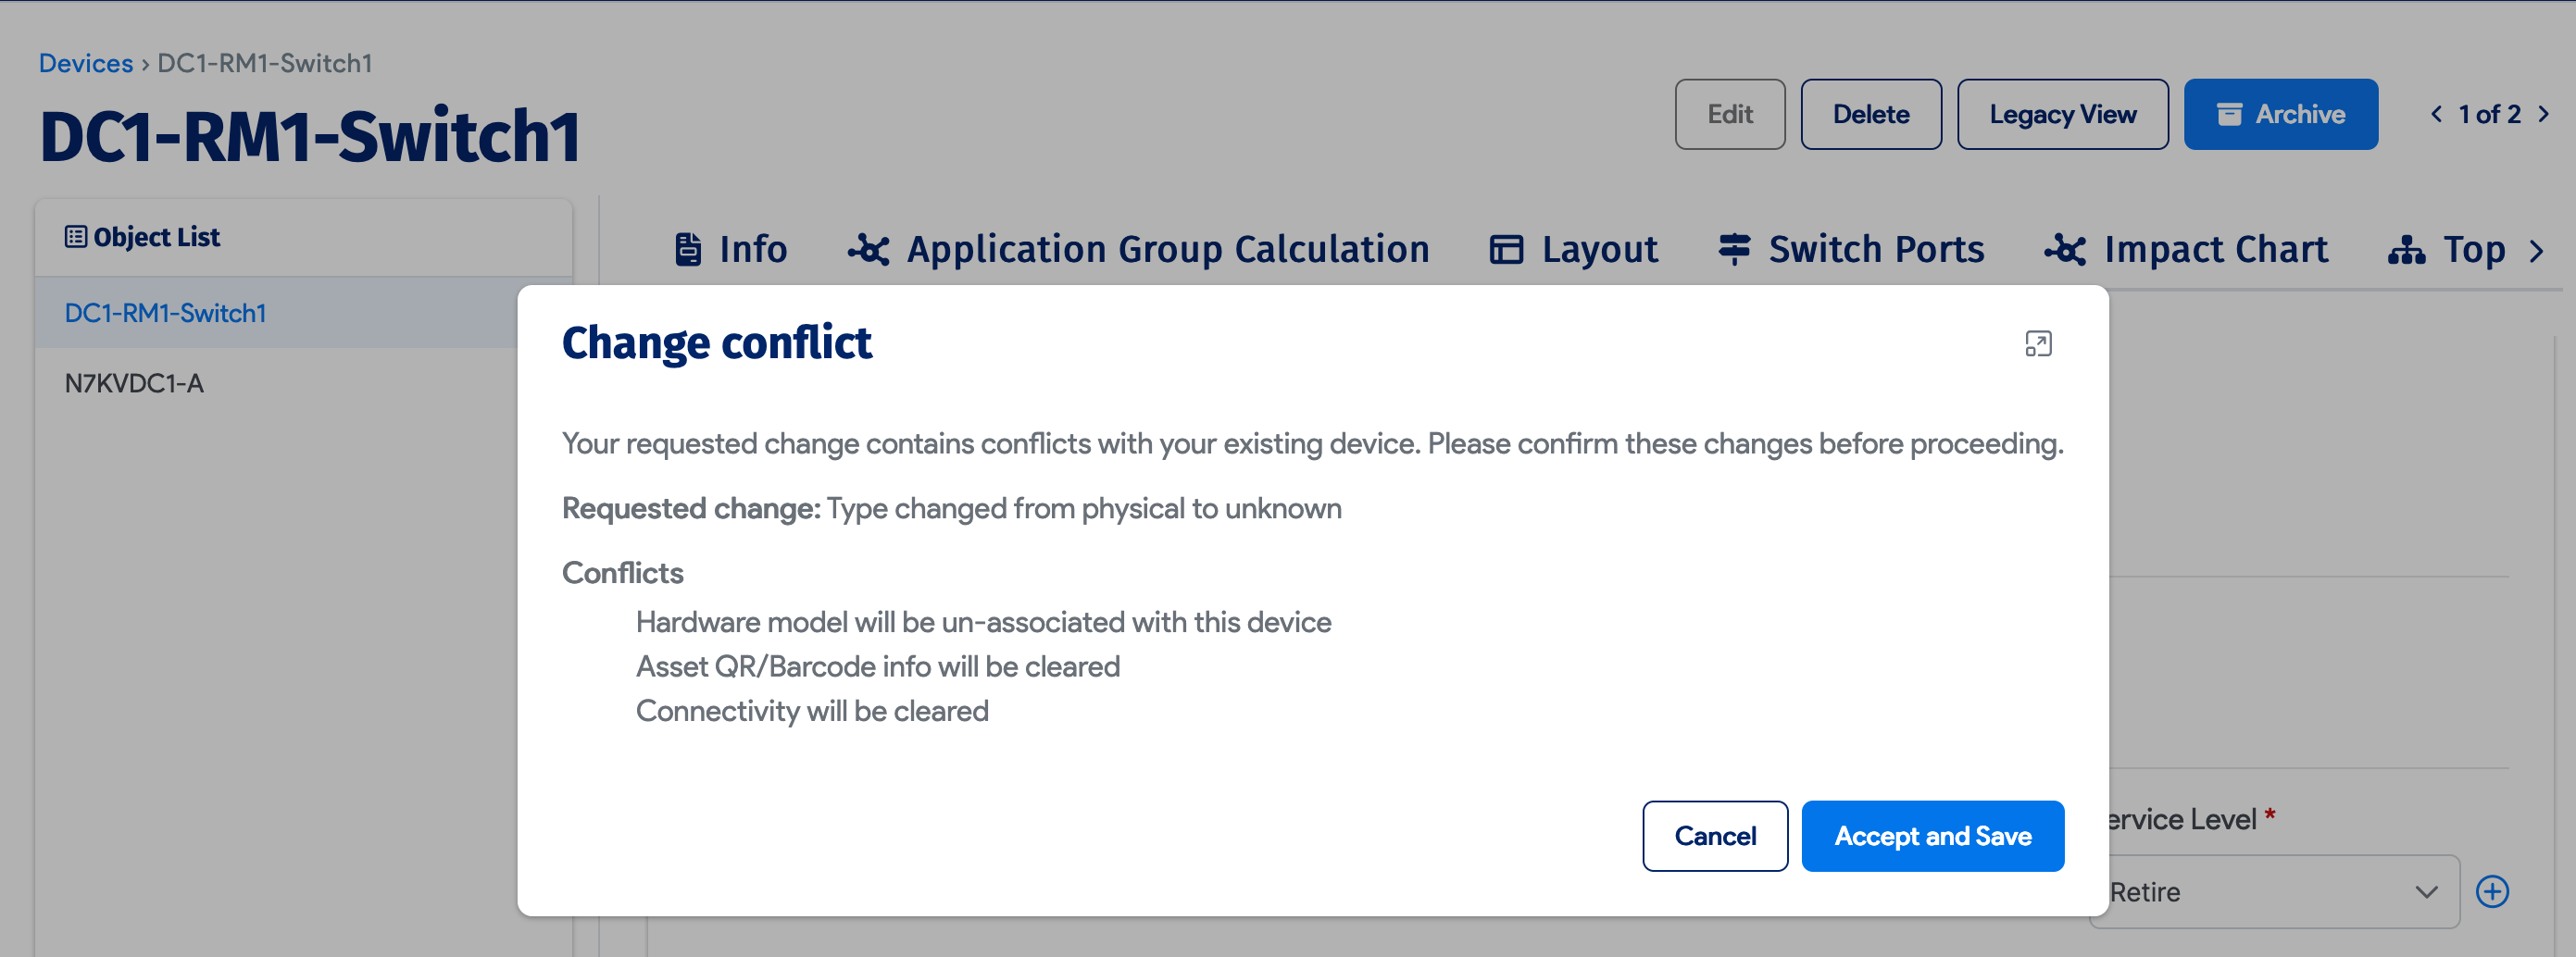Select the Impact Chart icon
Image resolution: width=2576 pixels, height=957 pixels.
coord(2067,250)
